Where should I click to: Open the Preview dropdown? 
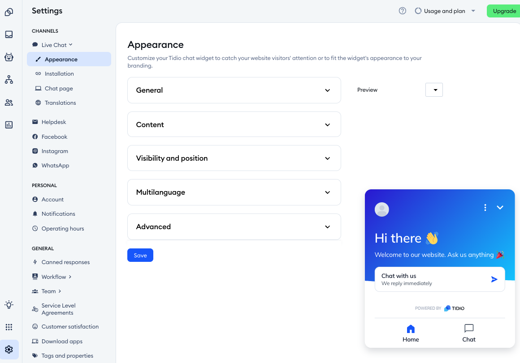[x=434, y=90]
